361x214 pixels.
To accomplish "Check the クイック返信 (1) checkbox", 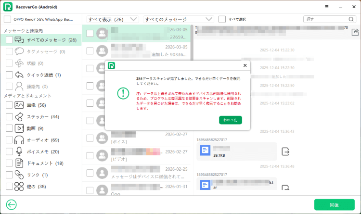I will [9, 75].
